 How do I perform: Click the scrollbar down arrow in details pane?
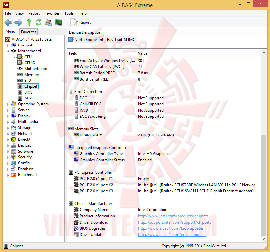[264, 239]
